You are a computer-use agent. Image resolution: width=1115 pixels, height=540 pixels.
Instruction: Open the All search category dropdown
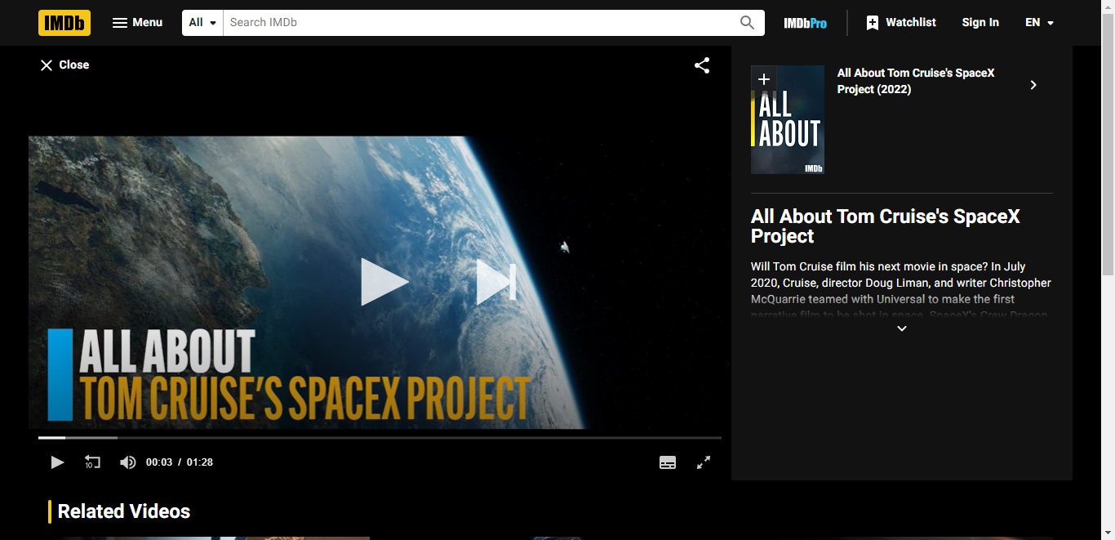[203, 23]
